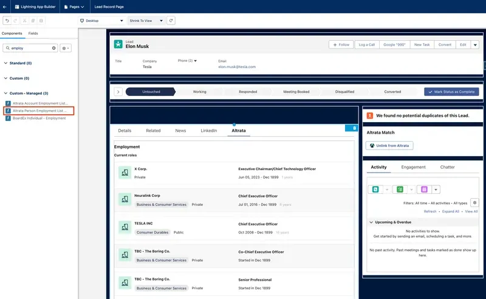
Task: Click BoardEx Individual - Employment component icon
Action: click(8, 118)
